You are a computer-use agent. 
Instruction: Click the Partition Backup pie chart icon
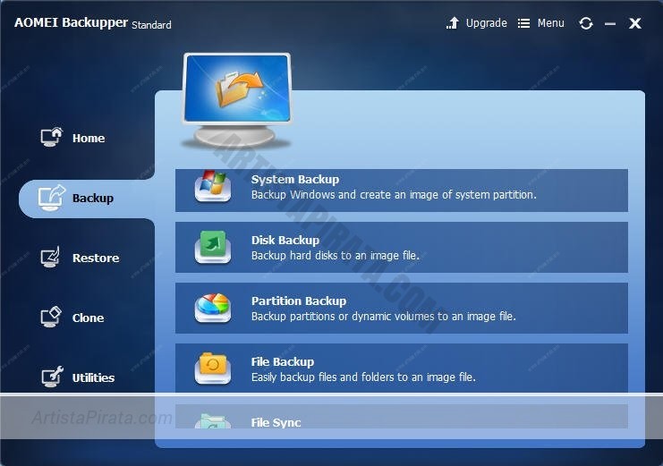tap(213, 308)
